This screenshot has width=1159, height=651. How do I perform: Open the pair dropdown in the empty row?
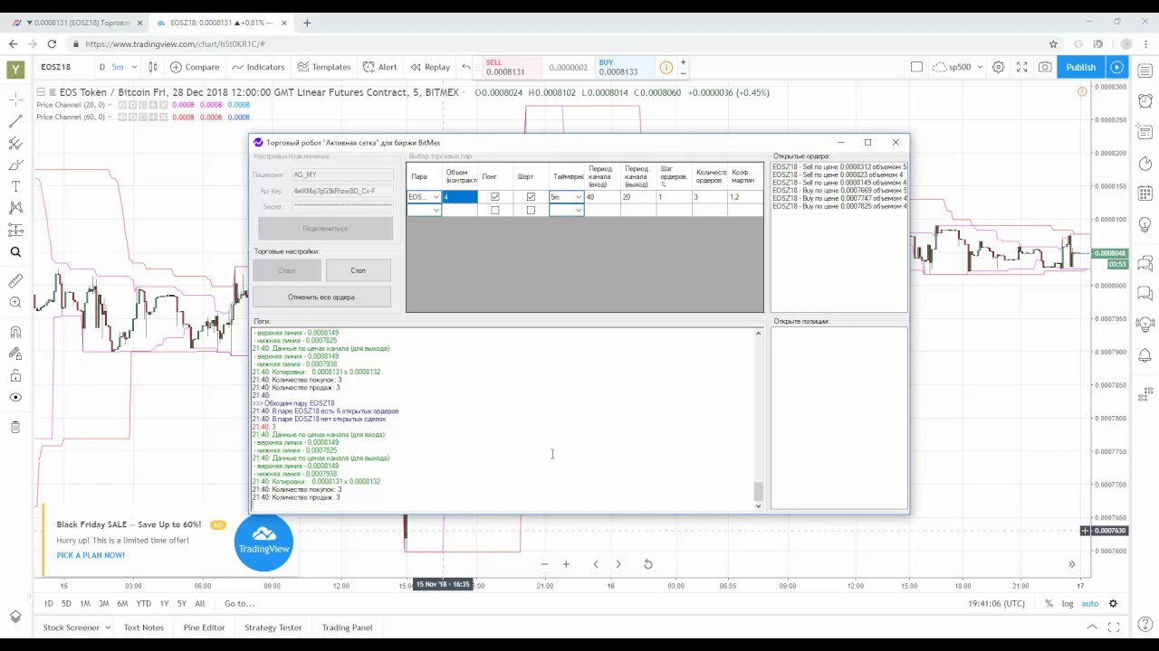tap(436, 211)
